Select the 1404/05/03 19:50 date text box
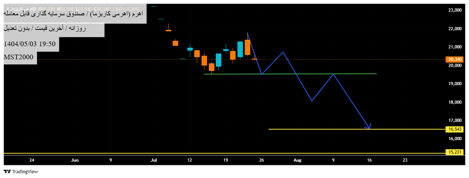Image resolution: width=469 pixels, height=178 pixels. pos(31,44)
